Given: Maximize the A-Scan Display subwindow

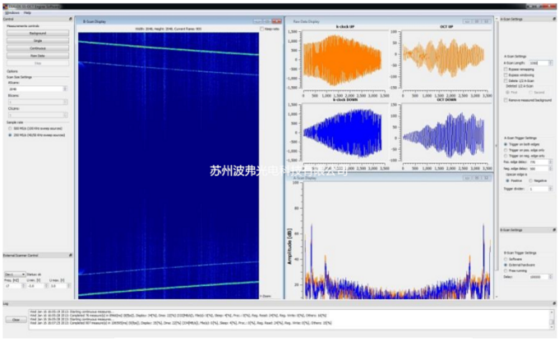Looking at the screenshot, I should click(x=477, y=178).
